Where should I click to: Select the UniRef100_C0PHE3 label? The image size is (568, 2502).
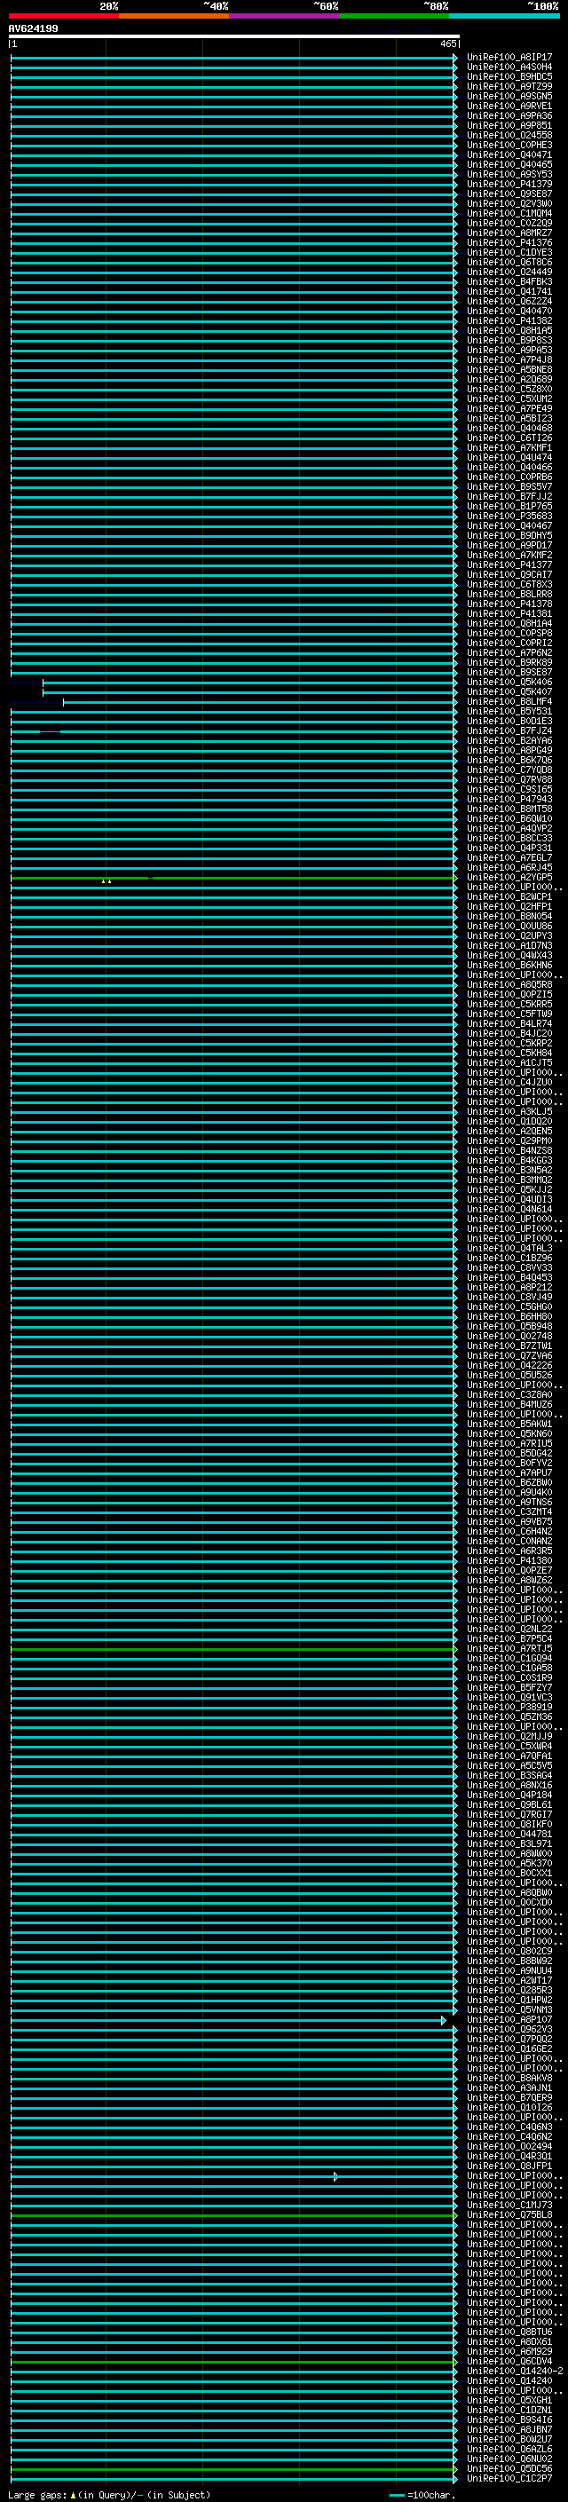coord(509,146)
